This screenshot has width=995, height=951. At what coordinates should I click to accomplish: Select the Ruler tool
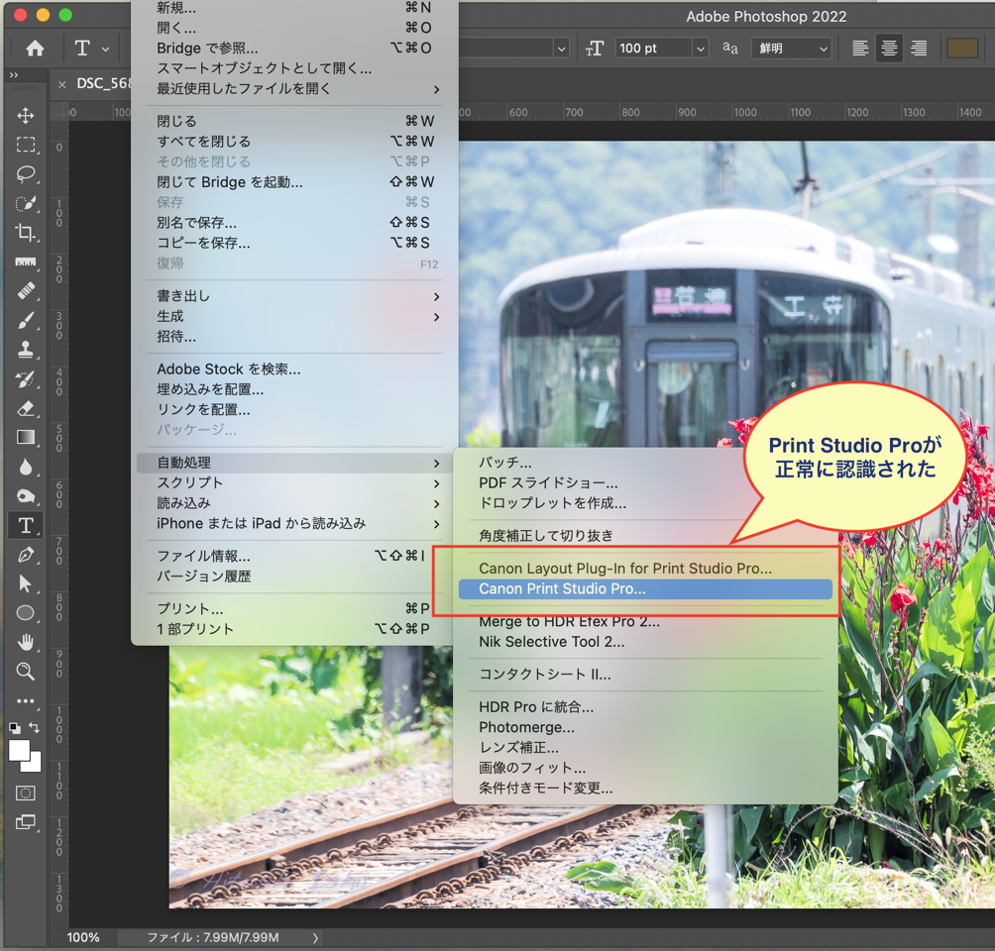[x=26, y=262]
